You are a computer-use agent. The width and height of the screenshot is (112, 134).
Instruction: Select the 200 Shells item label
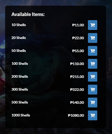point(20,76)
